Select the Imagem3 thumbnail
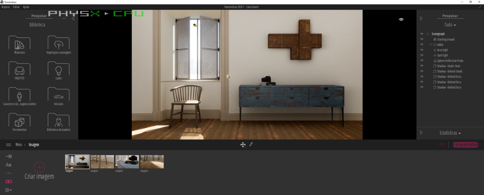Image resolution: width=484 pixels, height=195 pixels. tap(127, 162)
